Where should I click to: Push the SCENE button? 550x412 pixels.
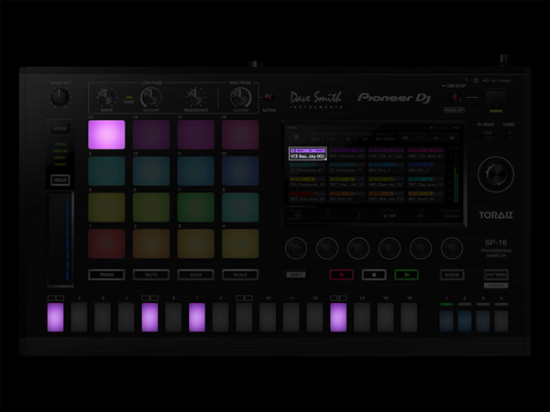452,275
